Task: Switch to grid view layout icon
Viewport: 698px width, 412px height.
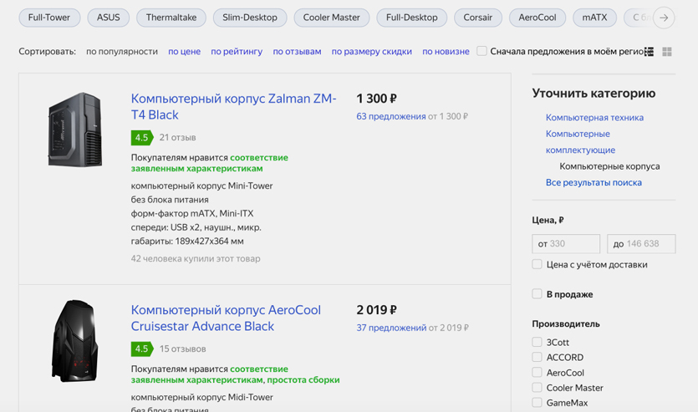Action: 667,52
